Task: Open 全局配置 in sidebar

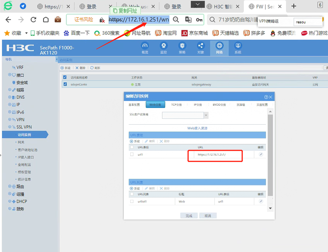Action: [24, 165]
